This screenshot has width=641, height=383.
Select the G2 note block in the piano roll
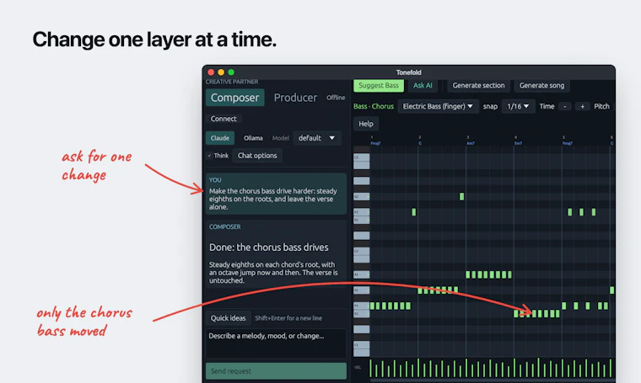coord(461,197)
